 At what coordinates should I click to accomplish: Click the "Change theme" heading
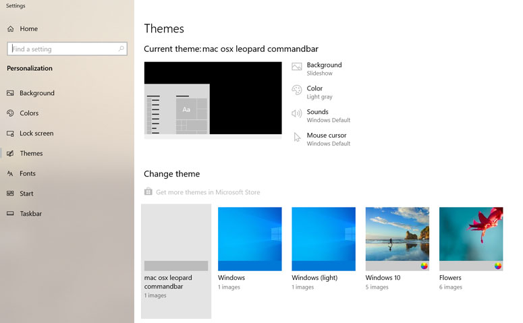coord(172,174)
